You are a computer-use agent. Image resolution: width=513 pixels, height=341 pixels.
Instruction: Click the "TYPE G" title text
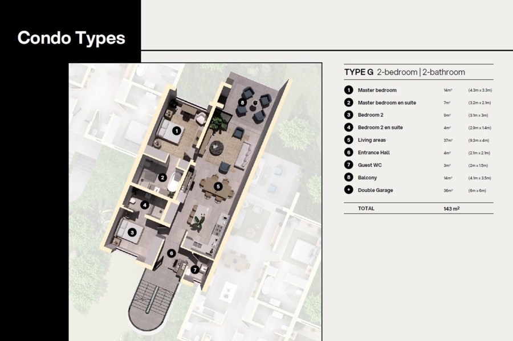coord(359,72)
